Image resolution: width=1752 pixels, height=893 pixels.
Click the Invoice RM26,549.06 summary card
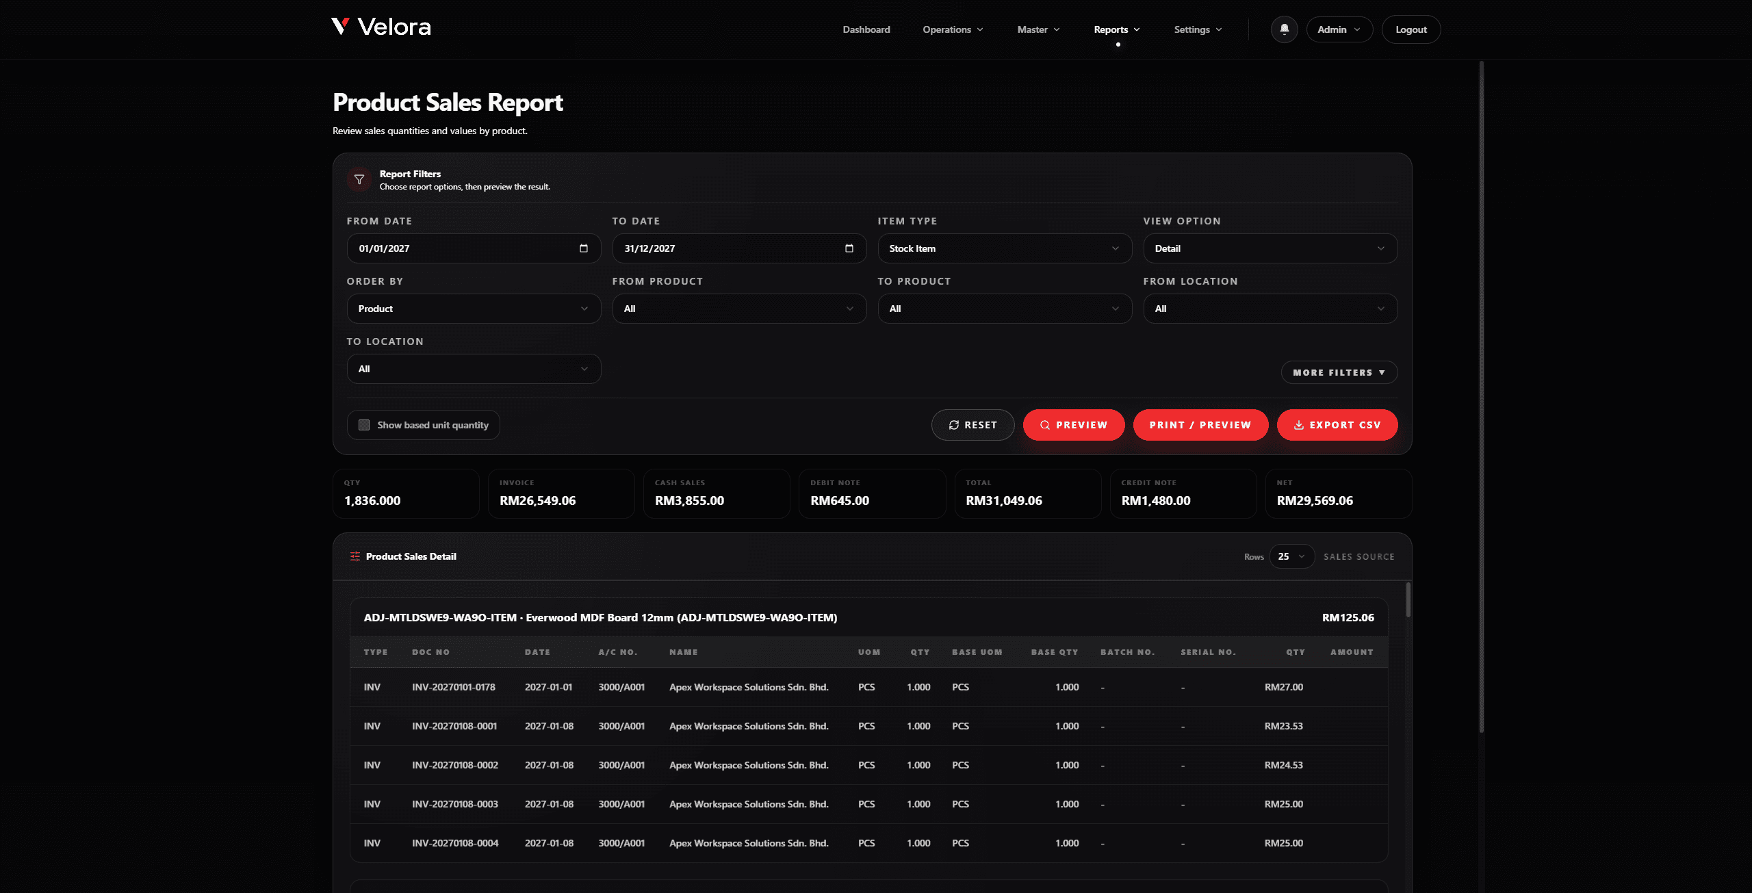(x=561, y=493)
